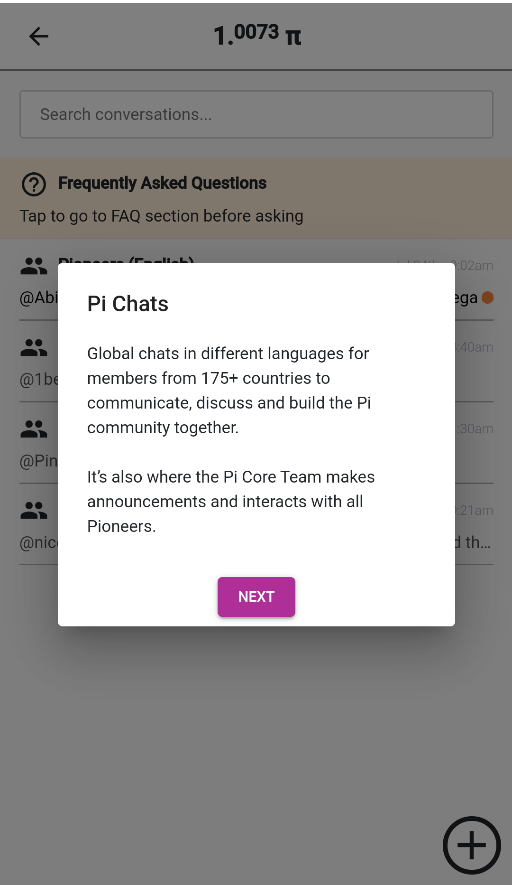Tap the FAQ question mark icon
Image resolution: width=512 pixels, height=885 pixels.
34,184
